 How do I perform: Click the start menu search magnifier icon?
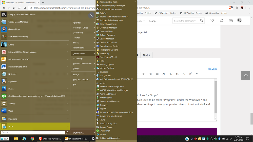point(67,132)
